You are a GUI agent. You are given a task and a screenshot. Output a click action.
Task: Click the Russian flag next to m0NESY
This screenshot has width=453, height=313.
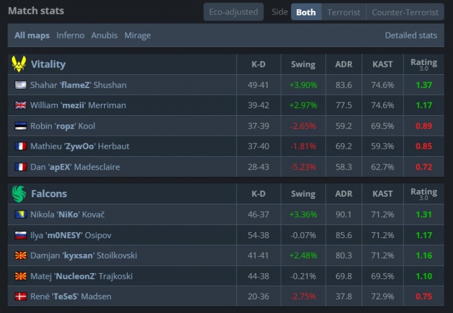[x=21, y=235]
